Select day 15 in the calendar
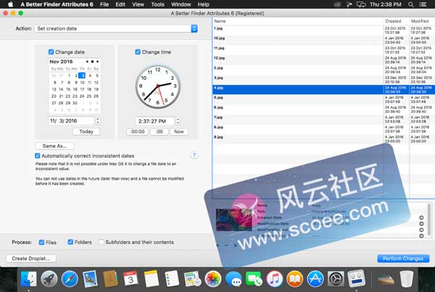Image resolution: width=435 pixels, height=292 pixels. [68, 89]
